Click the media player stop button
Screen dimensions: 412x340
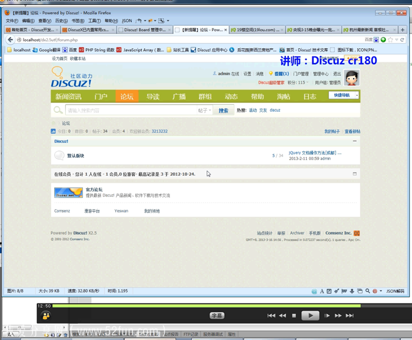(x=294, y=315)
